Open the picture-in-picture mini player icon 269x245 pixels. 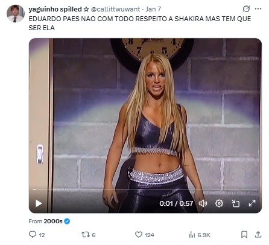click(236, 203)
